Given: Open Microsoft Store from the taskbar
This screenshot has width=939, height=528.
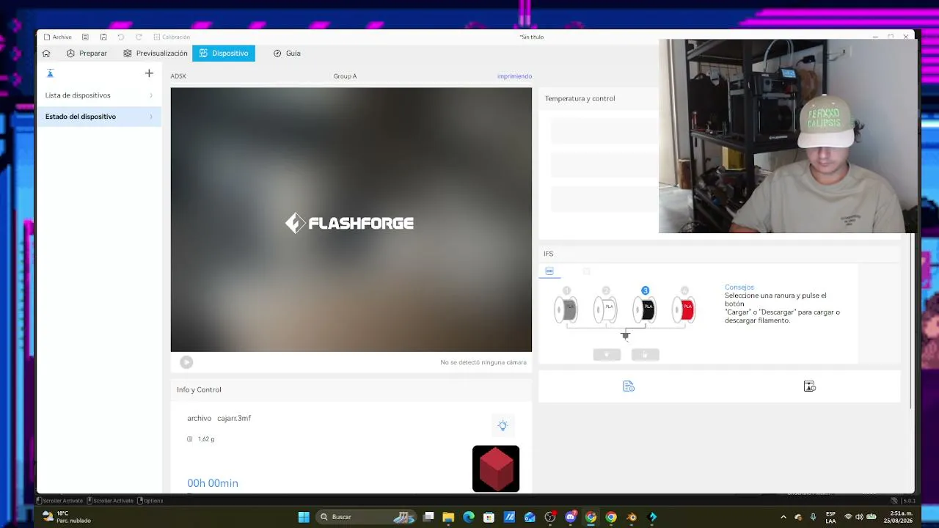Looking at the screenshot, I should (489, 517).
